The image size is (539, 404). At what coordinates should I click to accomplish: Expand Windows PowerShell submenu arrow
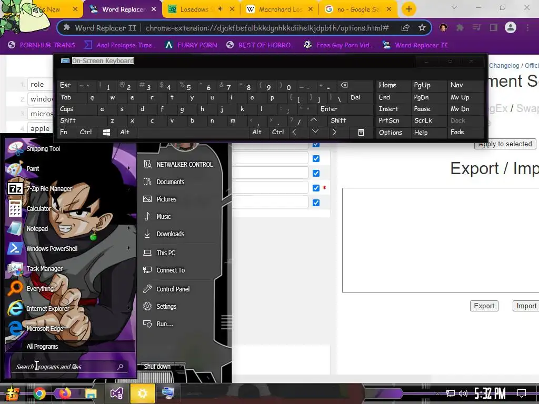click(x=129, y=248)
